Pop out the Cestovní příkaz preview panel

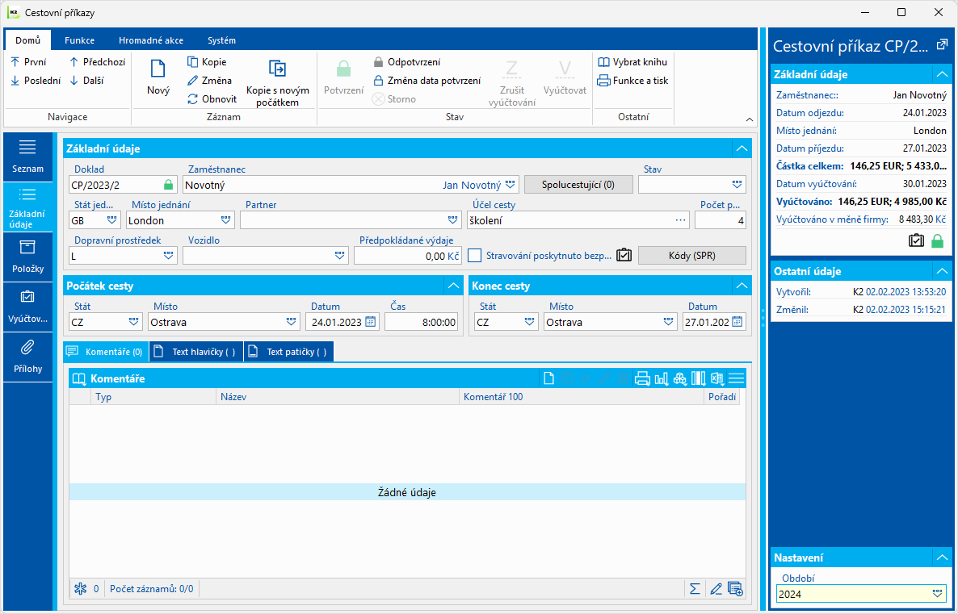click(x=942, y=45)
